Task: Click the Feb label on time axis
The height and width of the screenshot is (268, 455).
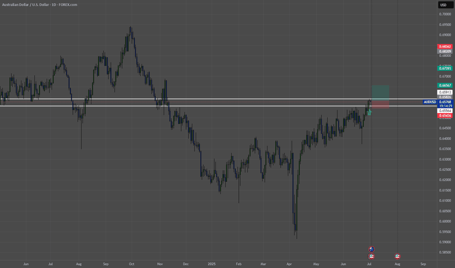Action: (239, 264)
